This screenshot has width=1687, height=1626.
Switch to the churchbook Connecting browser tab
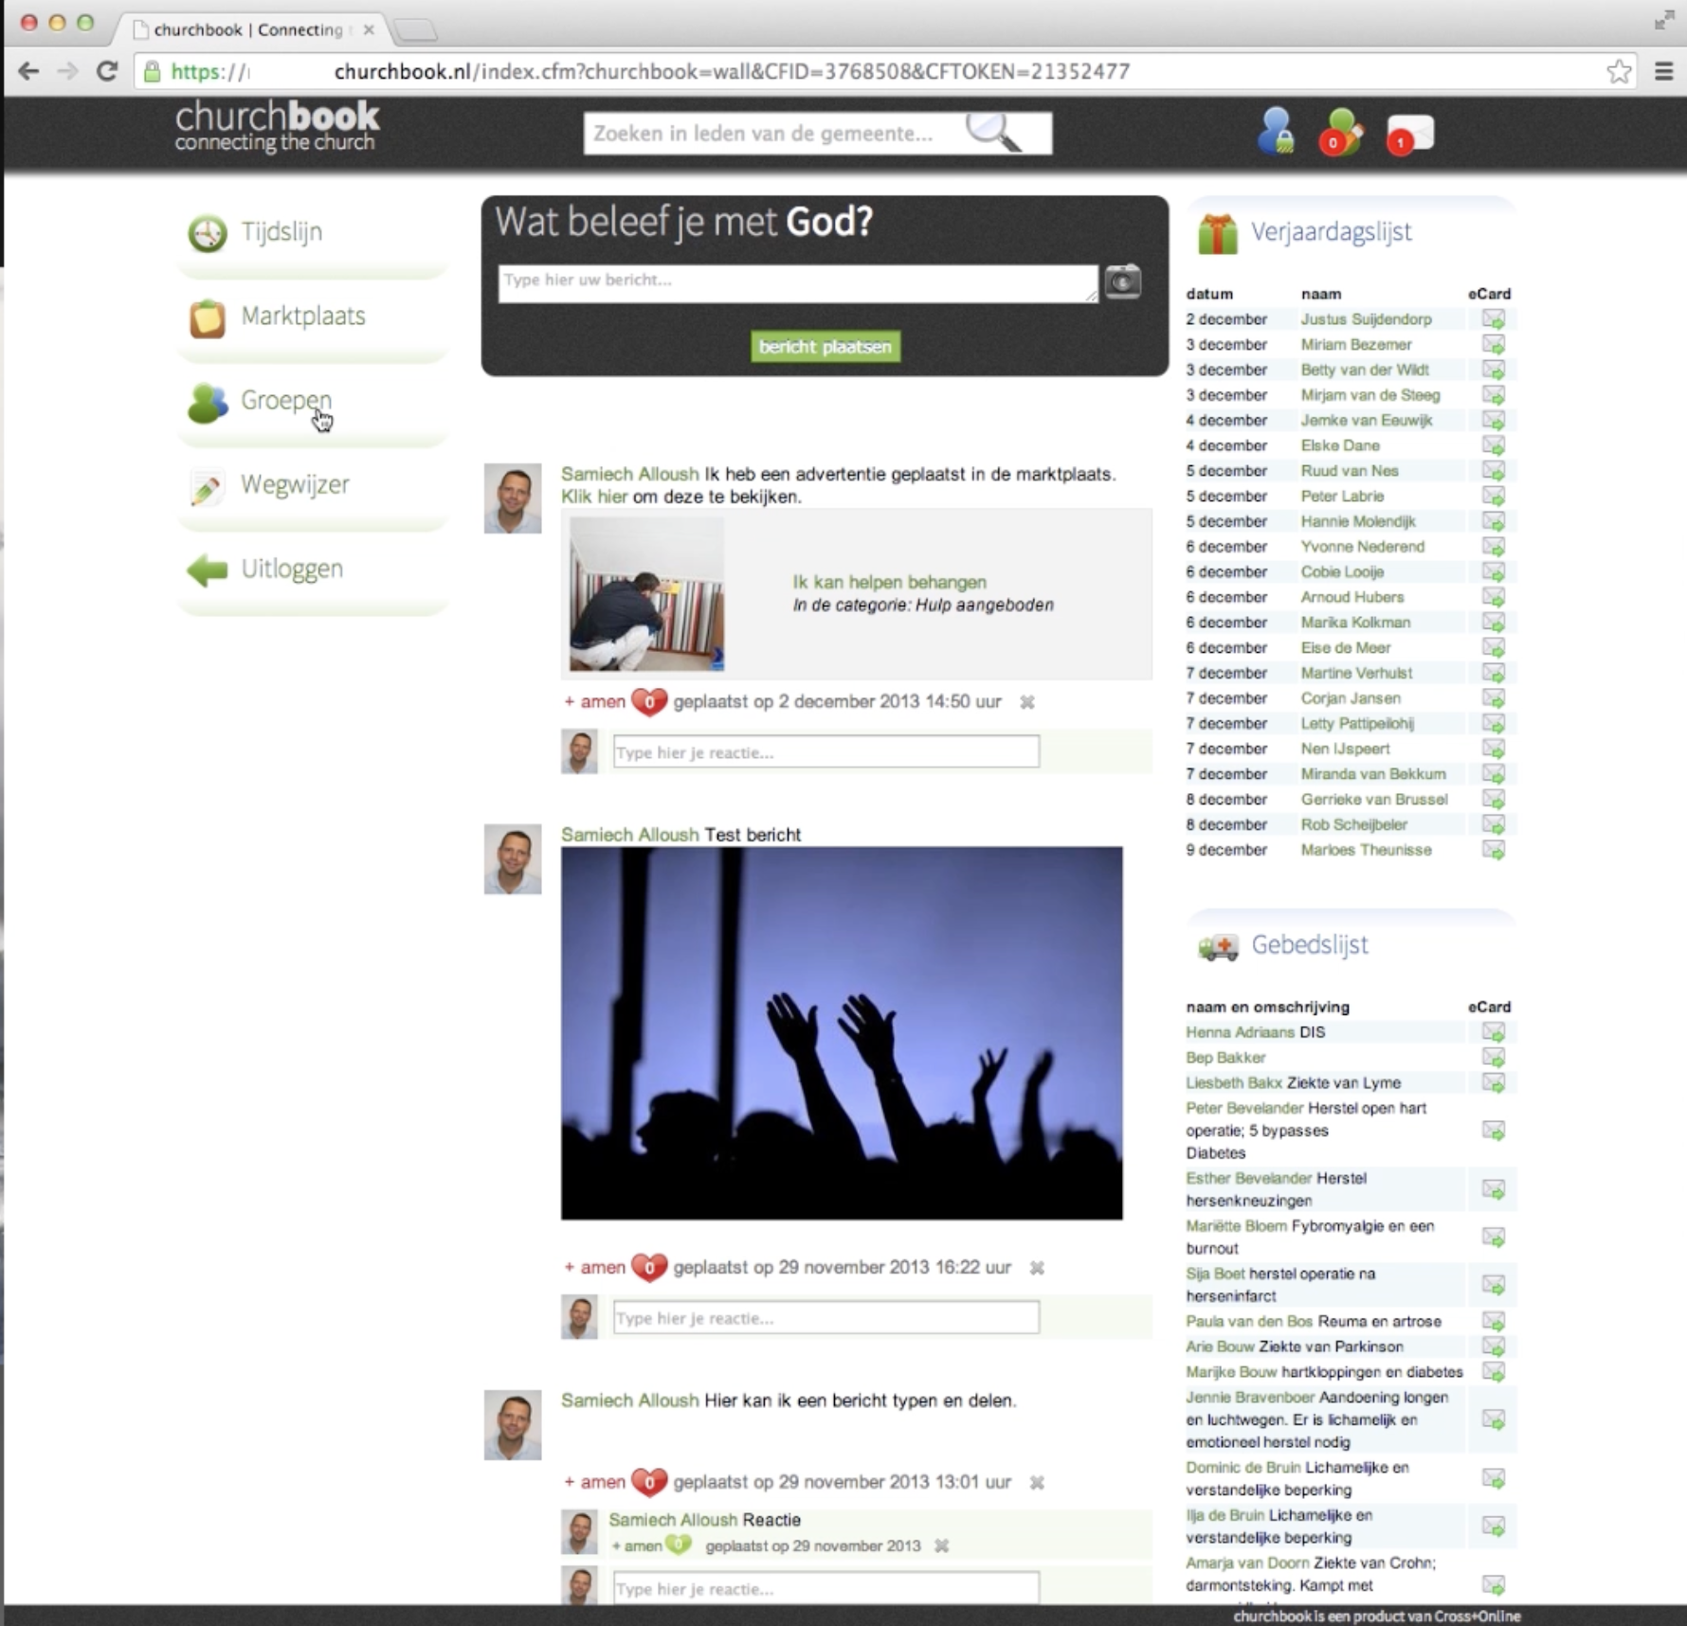click(246, 29)
